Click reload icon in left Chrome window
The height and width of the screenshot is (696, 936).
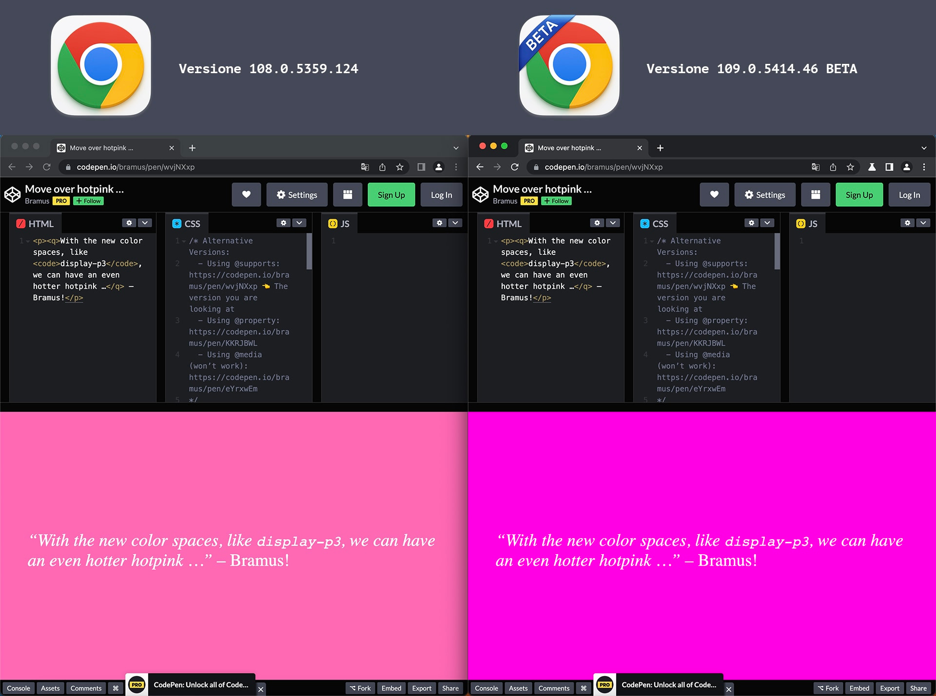(x=47, y=167)
